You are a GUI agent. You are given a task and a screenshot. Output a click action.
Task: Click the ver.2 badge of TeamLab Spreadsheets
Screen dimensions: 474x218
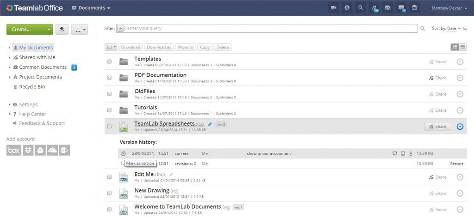[221, 124]
